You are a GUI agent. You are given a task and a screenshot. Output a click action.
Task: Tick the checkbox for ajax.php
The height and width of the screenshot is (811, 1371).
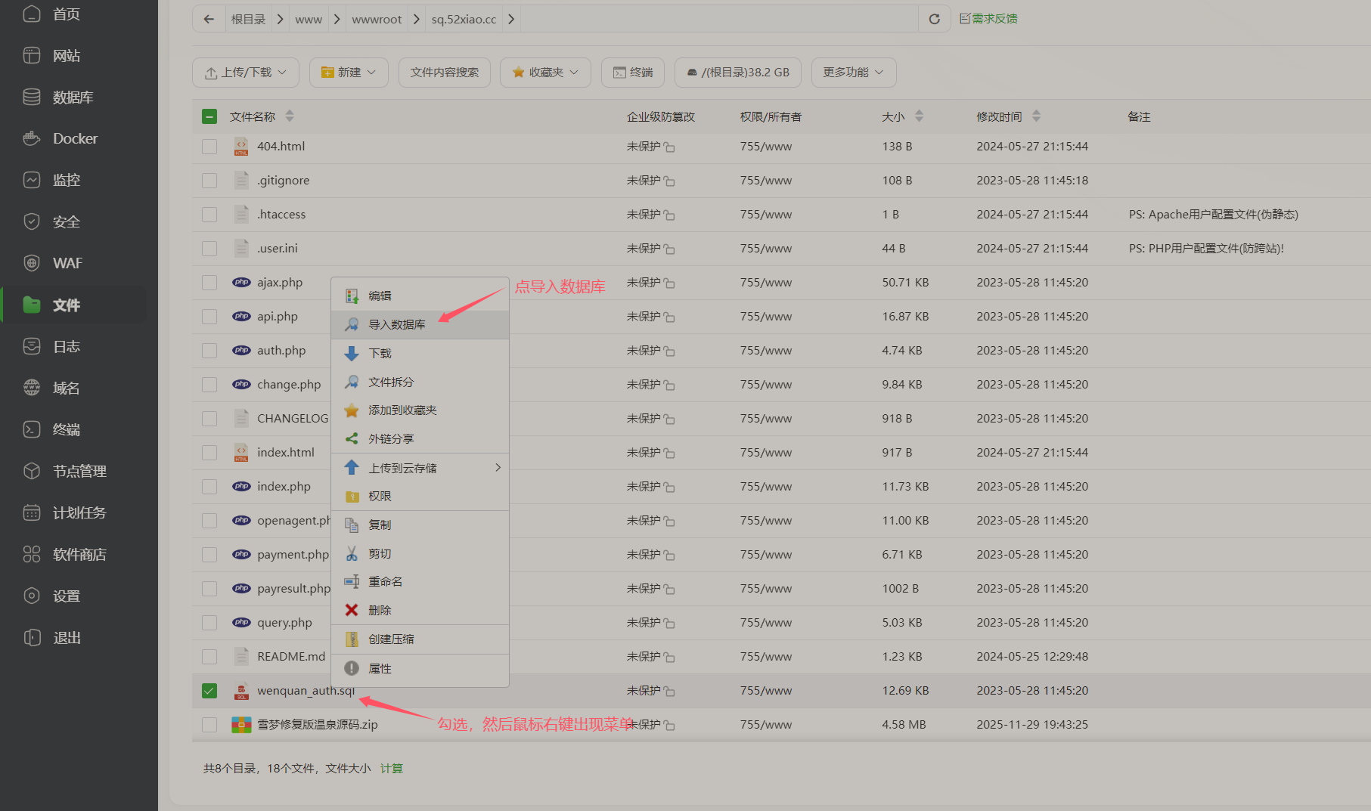click(x=209, y=283)
